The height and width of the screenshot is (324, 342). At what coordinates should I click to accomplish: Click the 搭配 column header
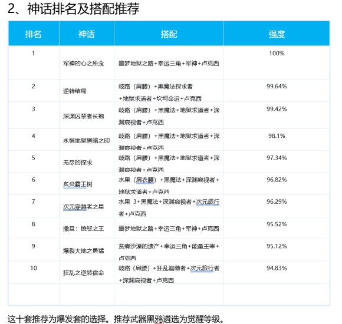169,34
